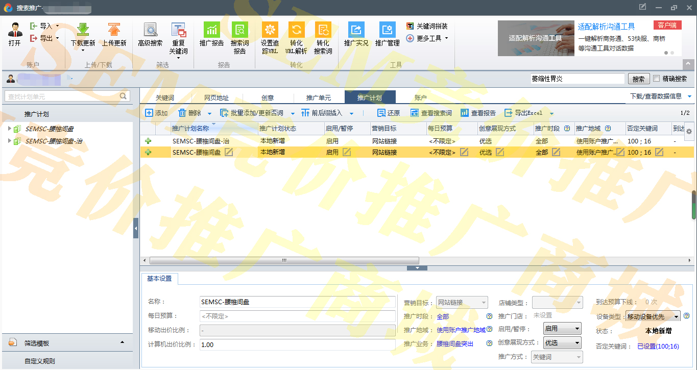The image size is (697, 370).
Task: Click 上传更新 upload icon
Action: tap(114, 30)
